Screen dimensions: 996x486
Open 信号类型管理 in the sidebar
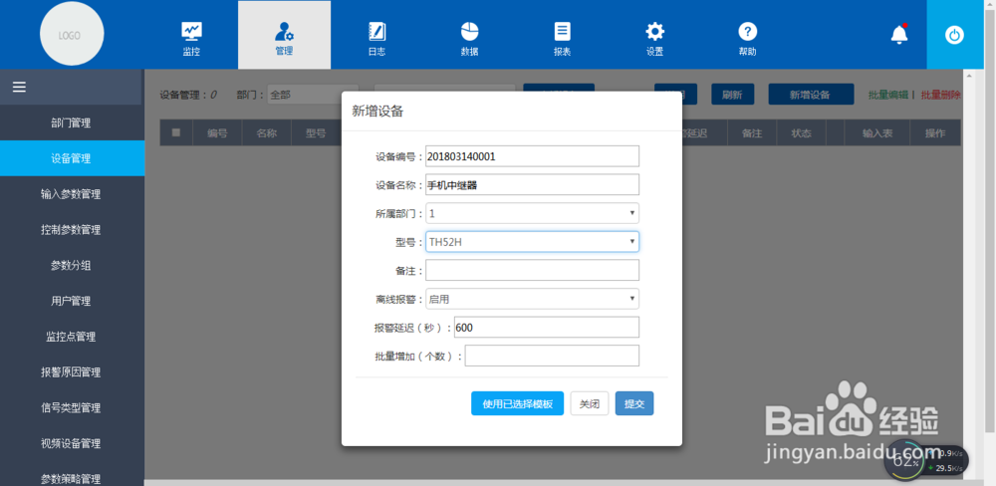(71, 407)
